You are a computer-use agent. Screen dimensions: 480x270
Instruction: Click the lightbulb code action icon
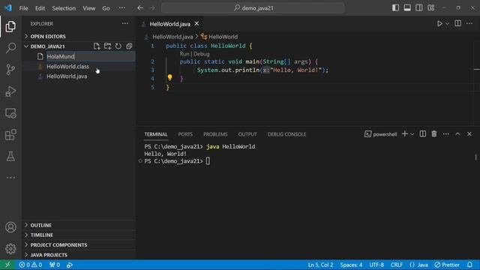[170, 77]
